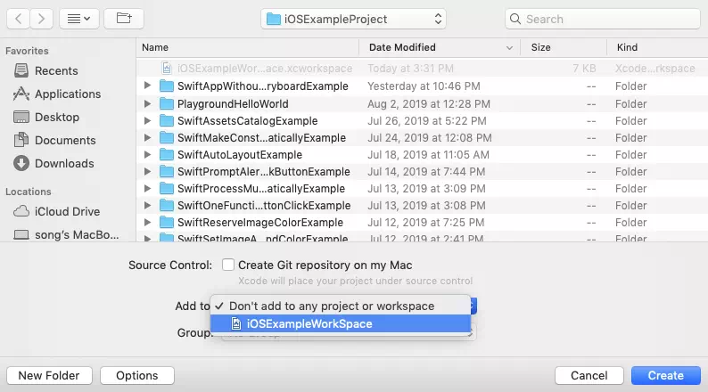
Task: Select SwiftAppWithou...ryboardExample folder icon
Action: [x=167, y=86]
